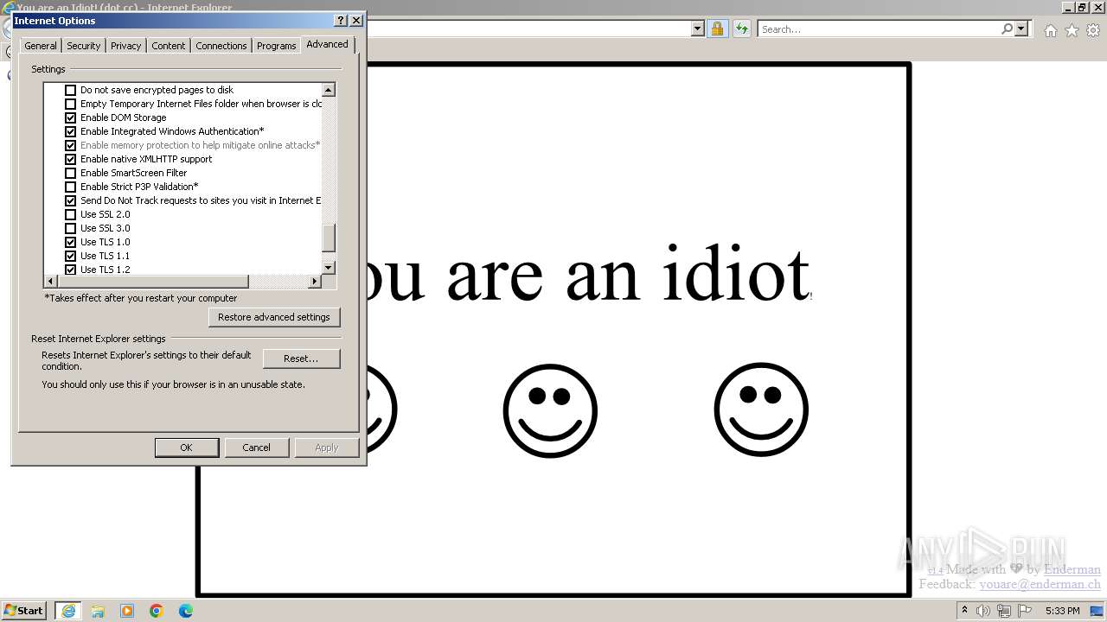This screenshot has height=622, width=1107.
Task: Click the settings list scroll right arrow
Action: (315, 281)
